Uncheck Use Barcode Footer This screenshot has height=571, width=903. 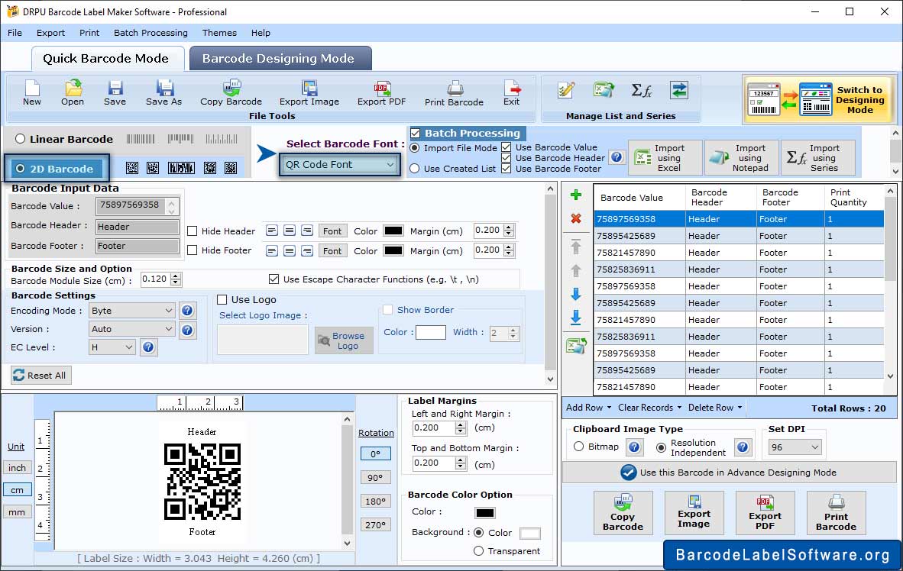click(x=507, y=169)
